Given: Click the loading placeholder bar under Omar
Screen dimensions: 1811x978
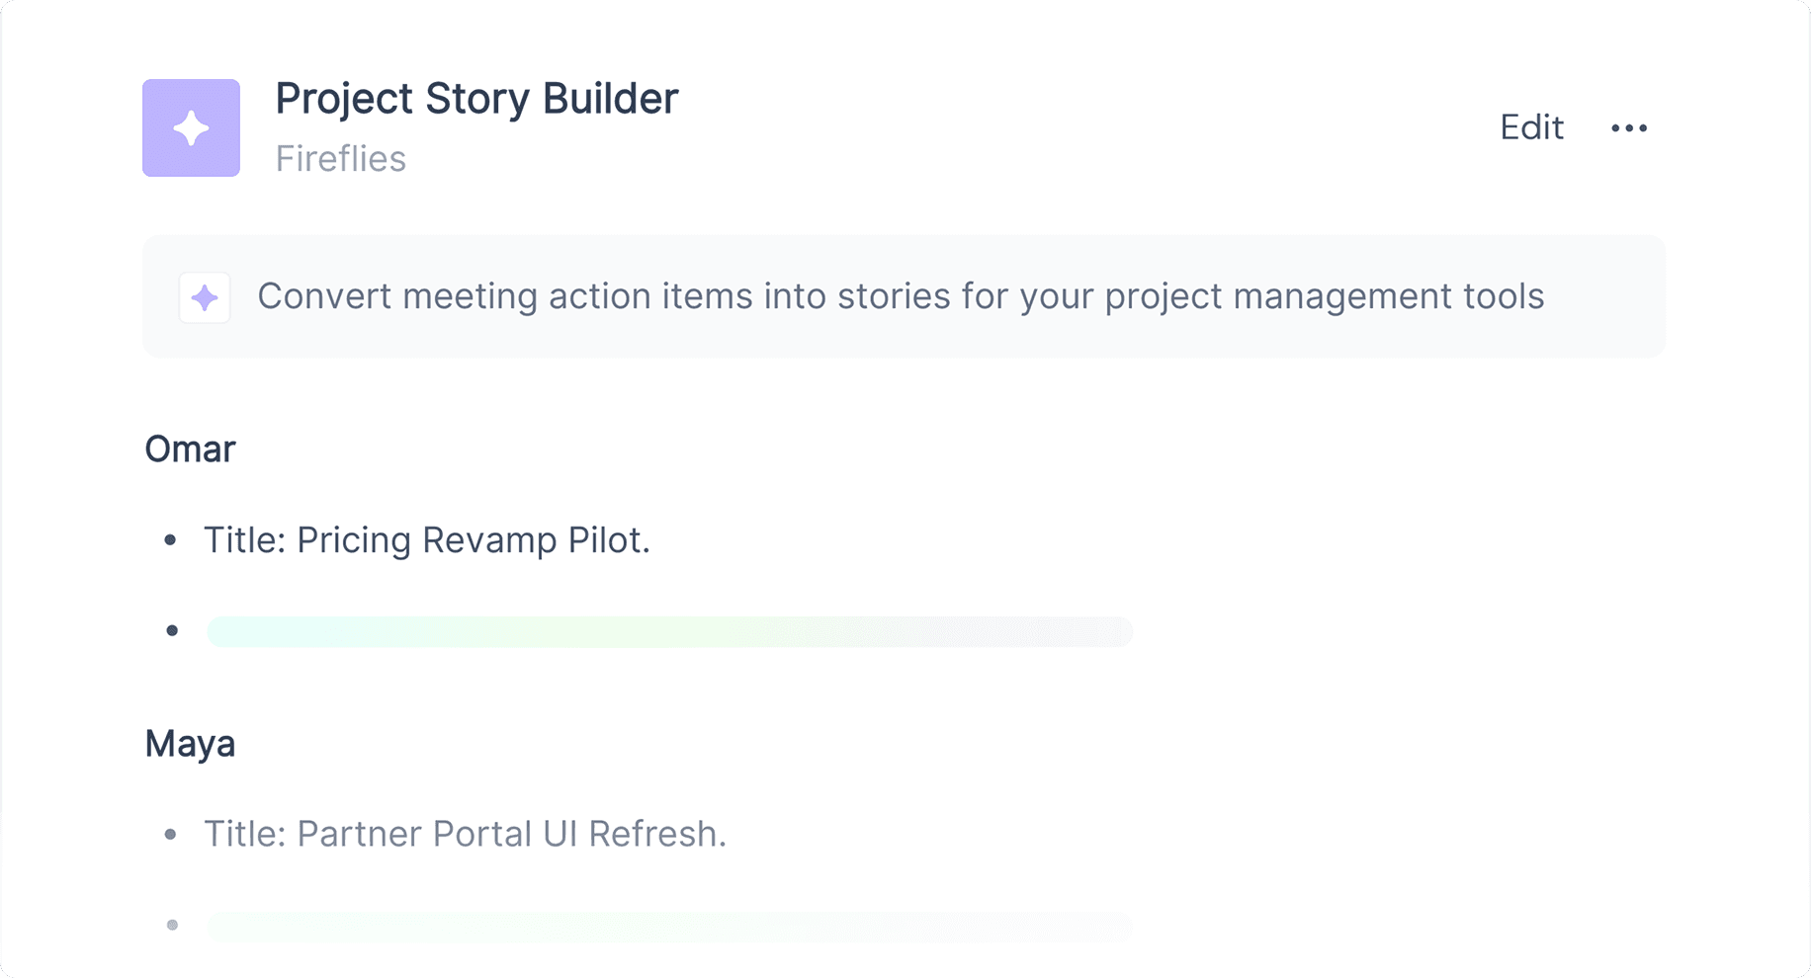Looking at the screenshot, I should [x=669, y=631].
